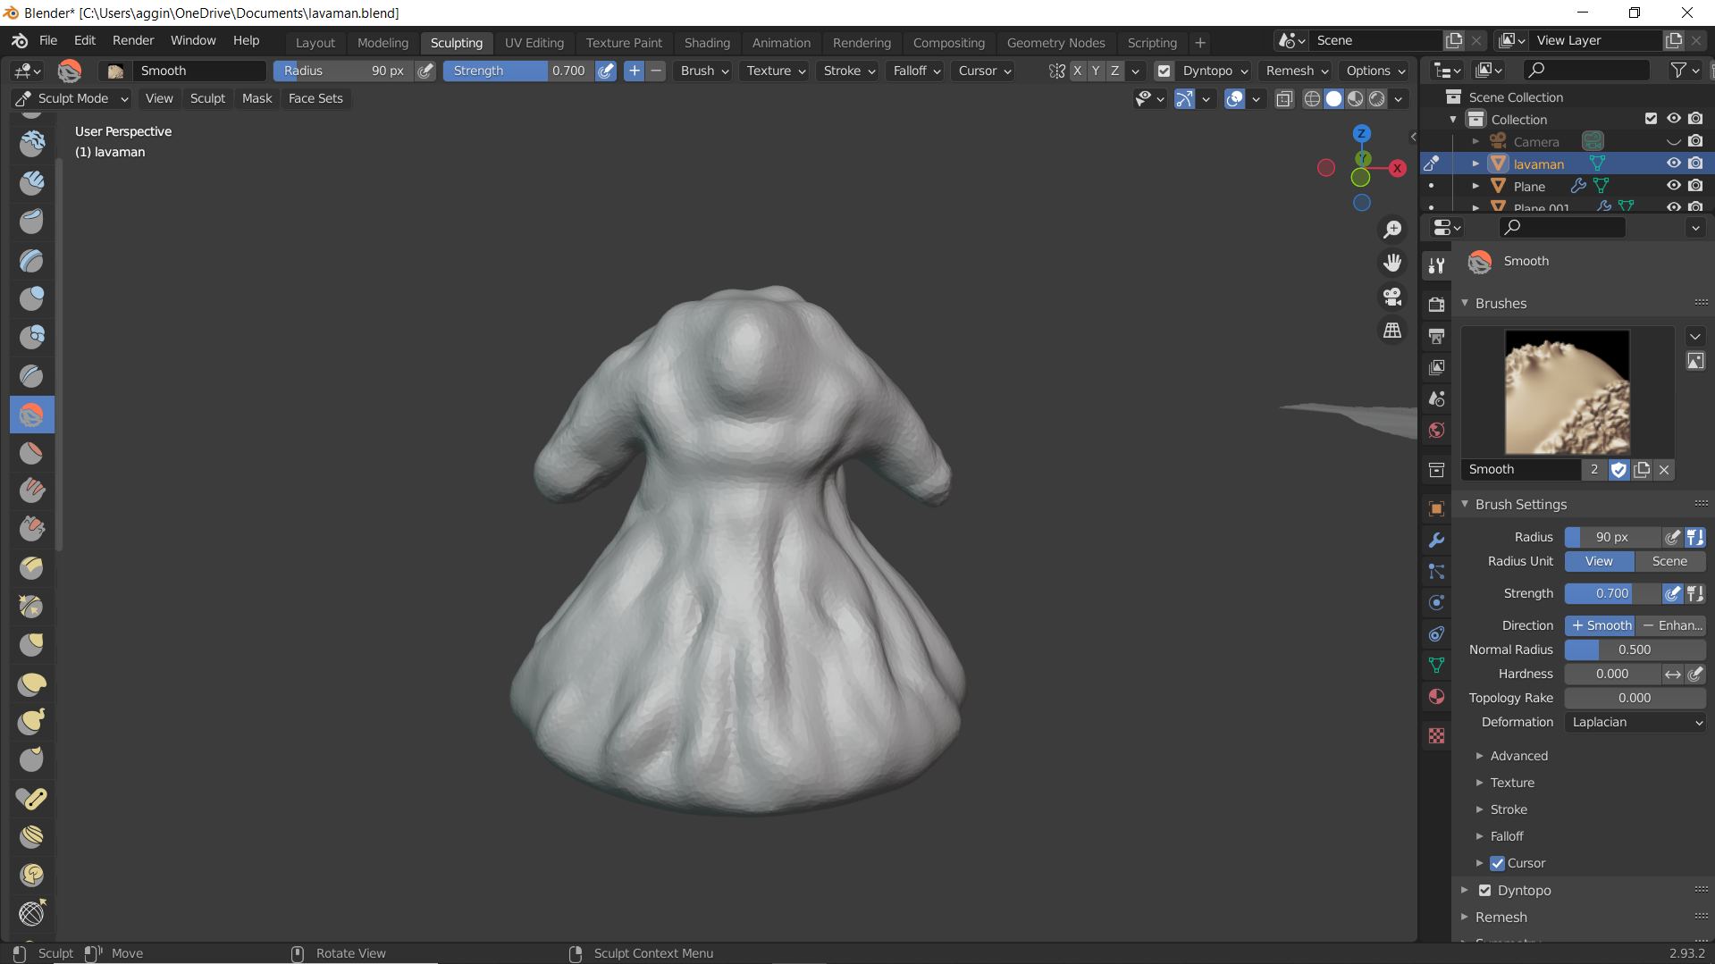Select the Scrape sculpt brush
The width and height of the screenshot is (1715, 964).
click(x=31, y=530)
